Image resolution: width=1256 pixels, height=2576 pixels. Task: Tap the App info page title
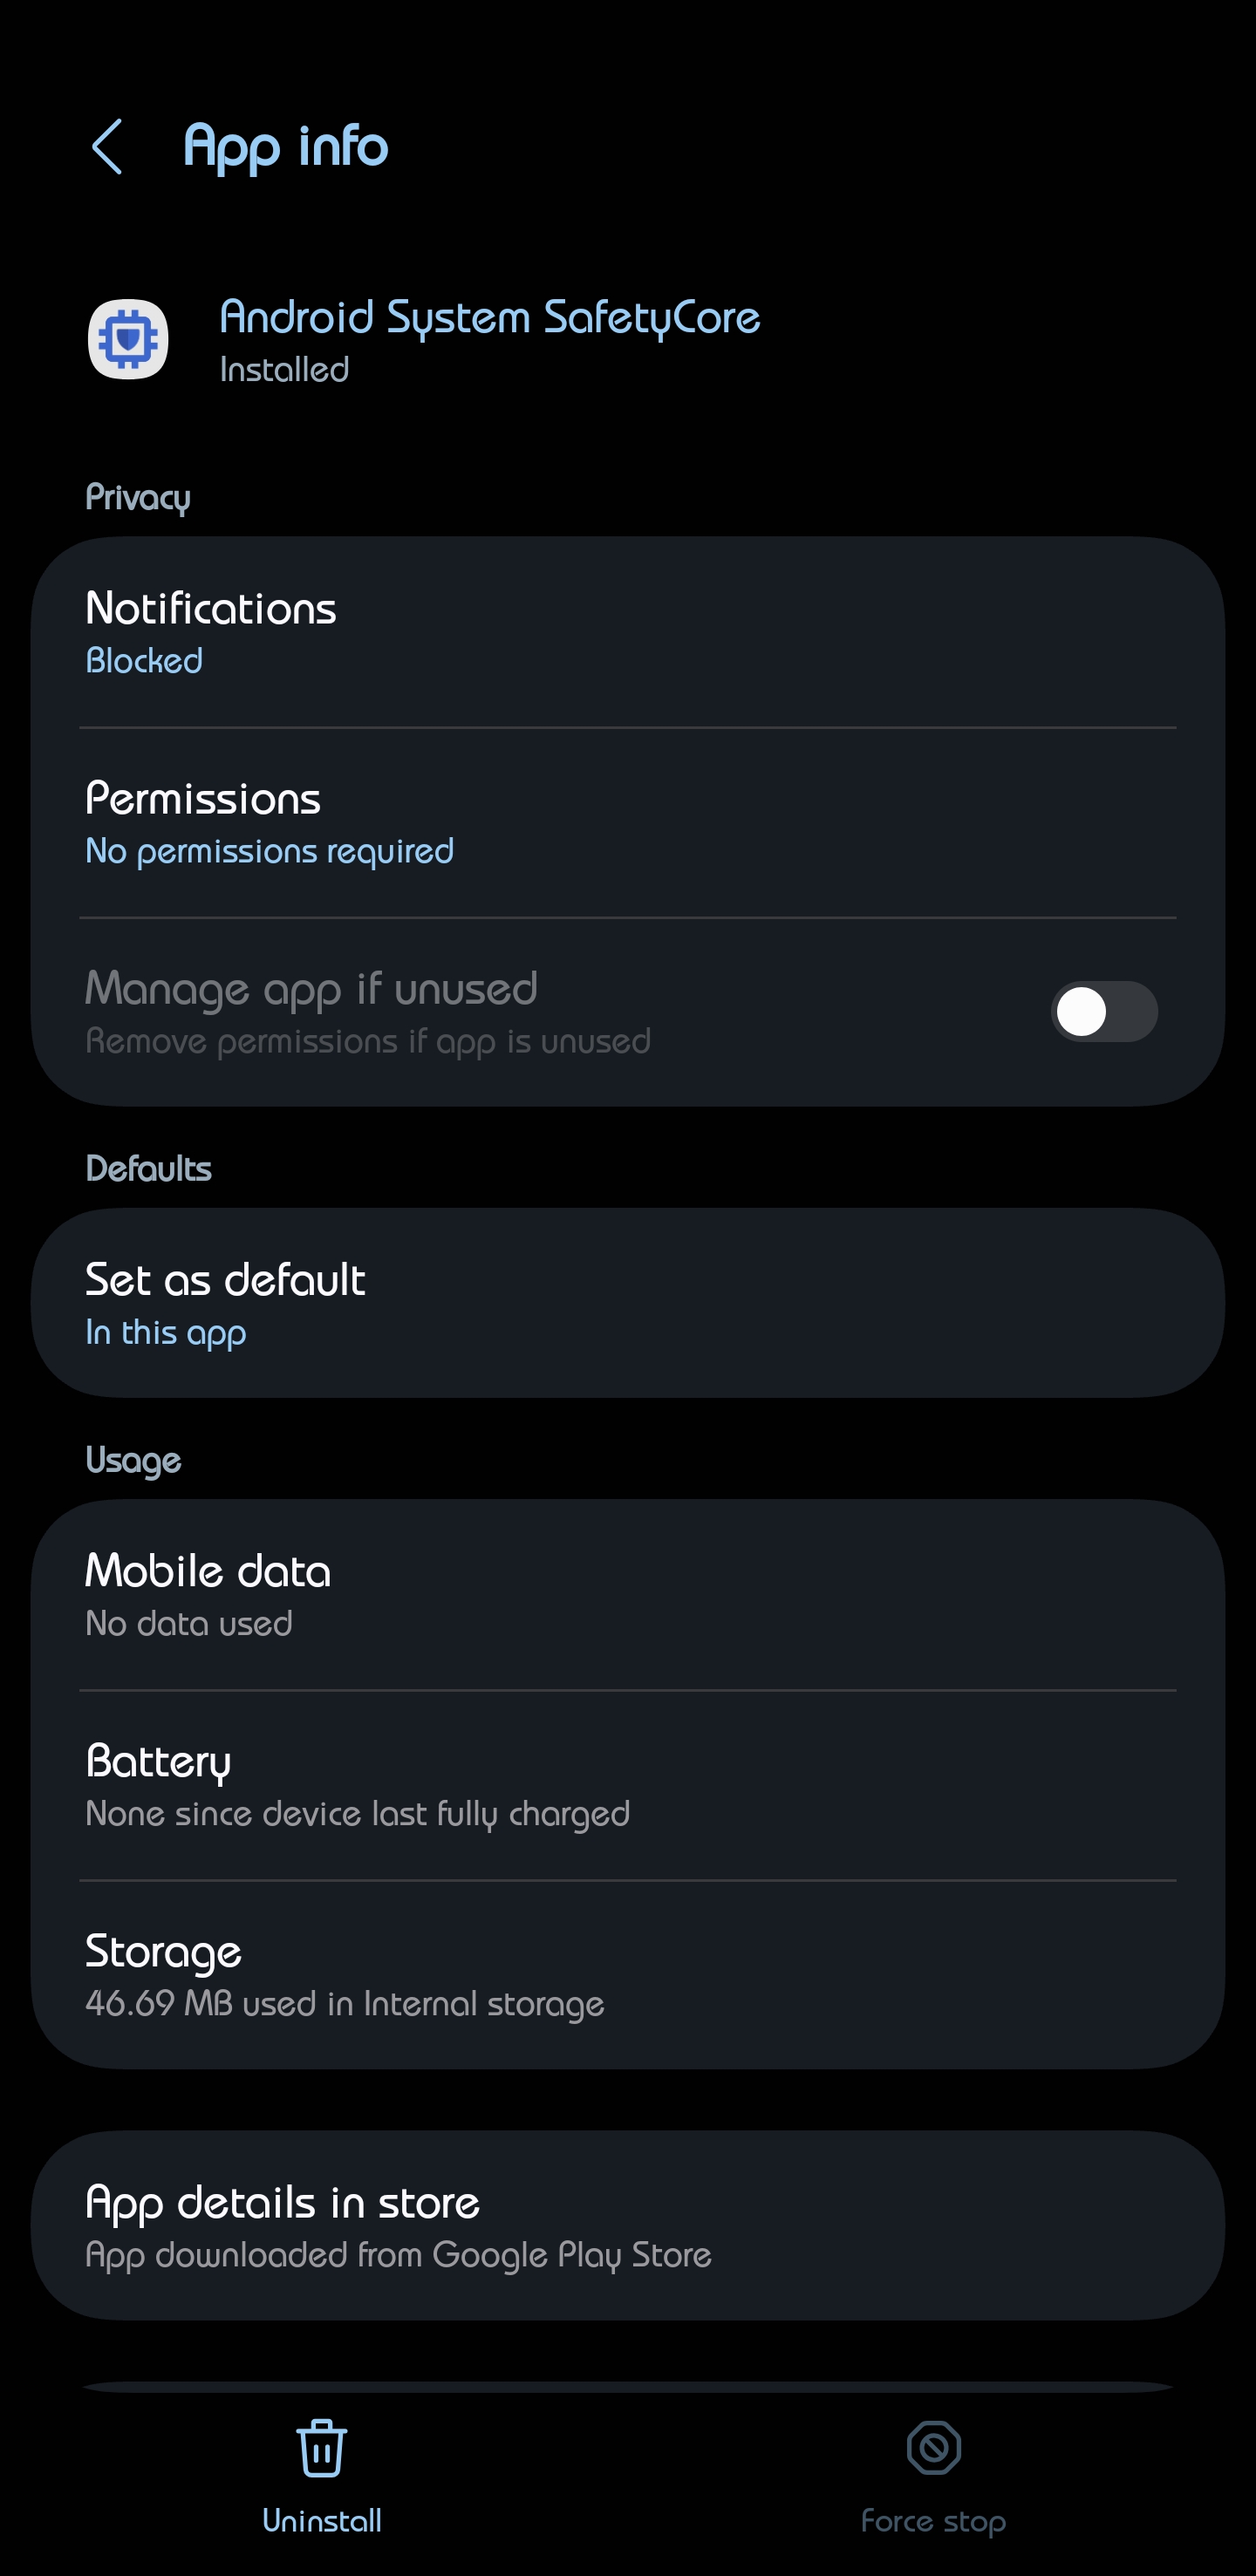(x=286, y=147)
